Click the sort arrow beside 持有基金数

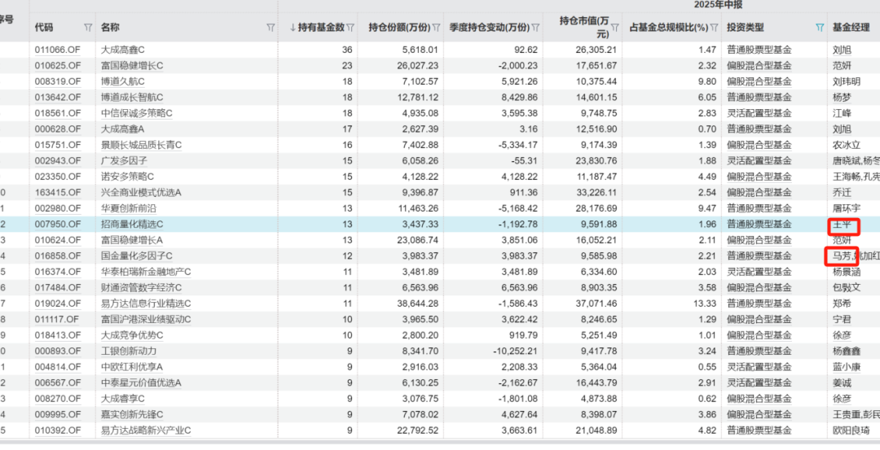pos(293,27)
